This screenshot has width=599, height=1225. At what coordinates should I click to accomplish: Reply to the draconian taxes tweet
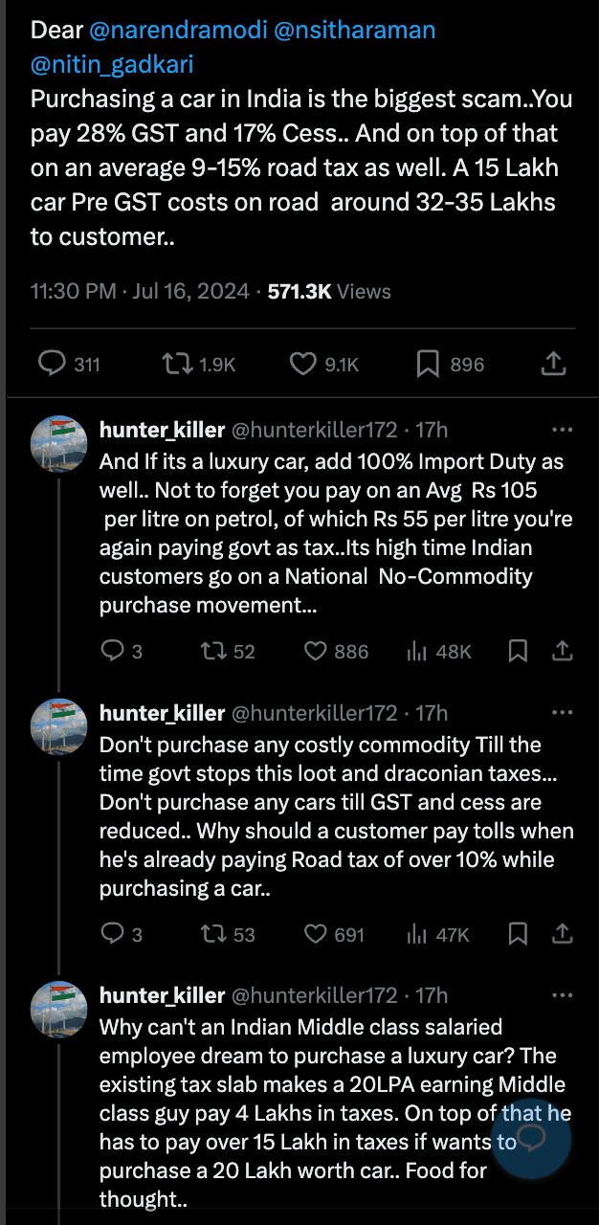112,933
